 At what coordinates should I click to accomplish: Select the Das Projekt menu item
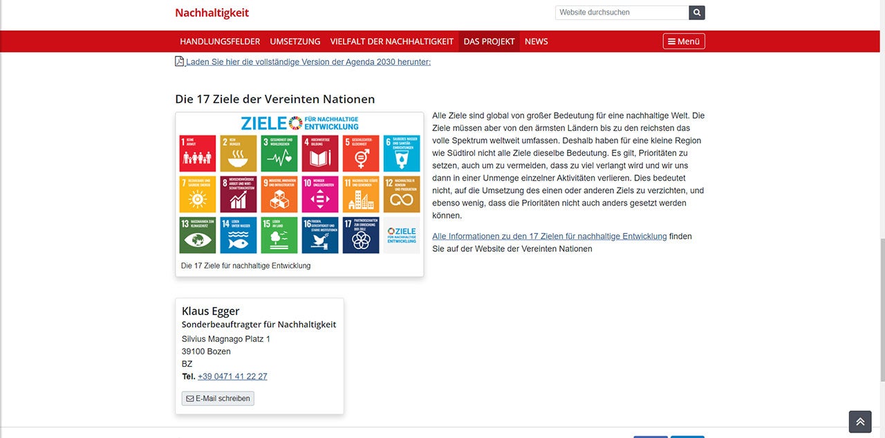(x=489, y=42)
